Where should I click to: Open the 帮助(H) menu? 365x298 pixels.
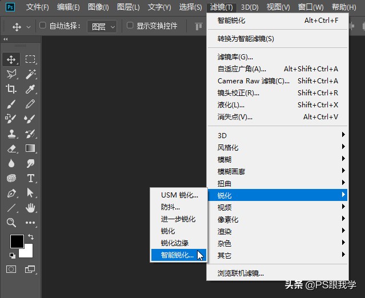click(344, 7)
